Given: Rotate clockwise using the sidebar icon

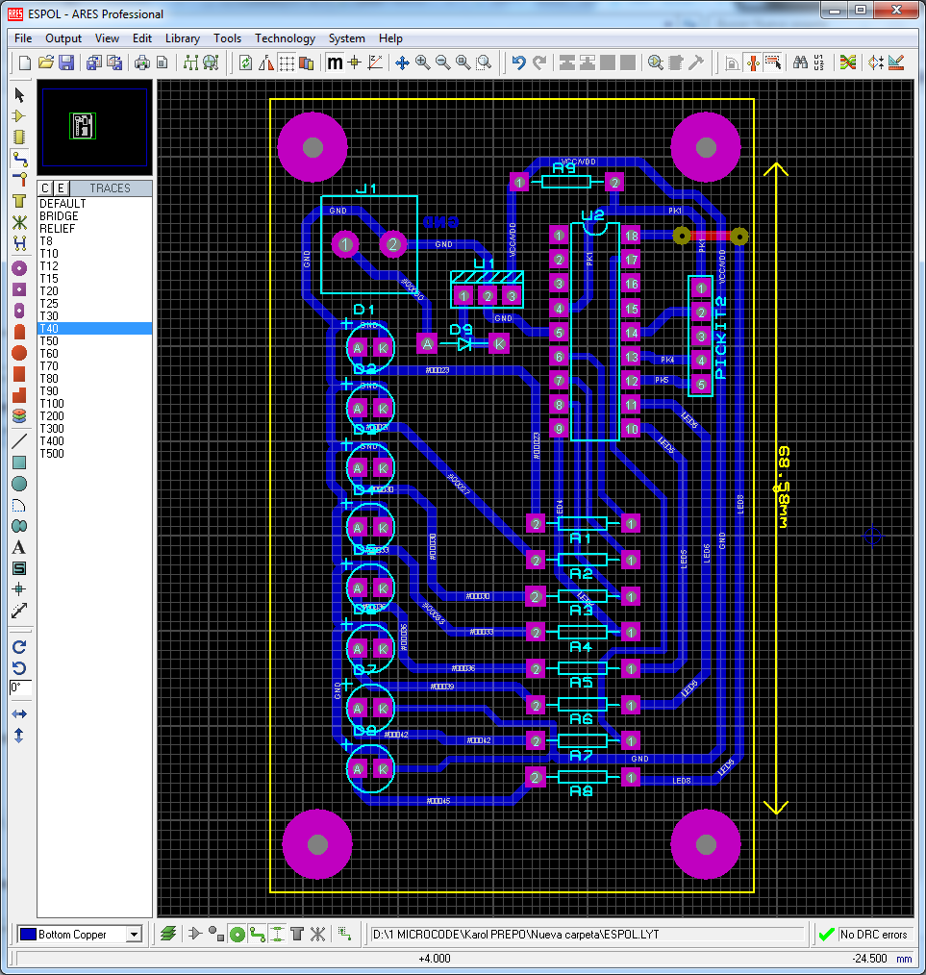Looking at the screenshot, I should click(x=19, y=647).
